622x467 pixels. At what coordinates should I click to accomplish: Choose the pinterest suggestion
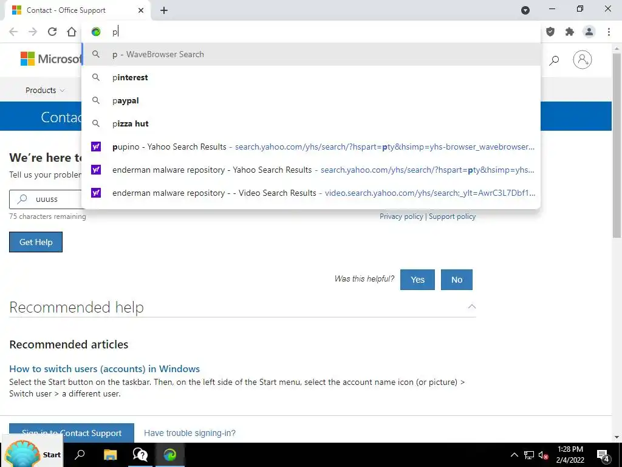pyautogui.click(x=311, y=77)
